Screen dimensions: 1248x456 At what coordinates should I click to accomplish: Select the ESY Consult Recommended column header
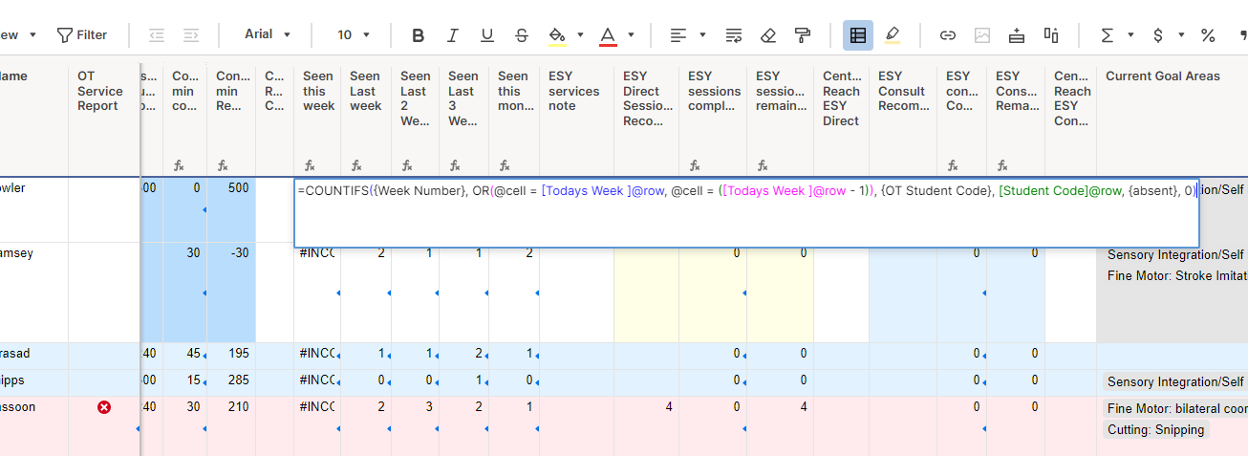click(902, 119)
